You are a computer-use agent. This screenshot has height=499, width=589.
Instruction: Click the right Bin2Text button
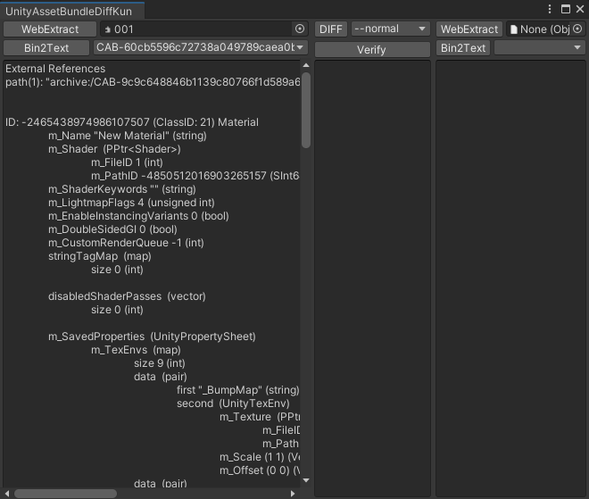(x=463, y=48)
